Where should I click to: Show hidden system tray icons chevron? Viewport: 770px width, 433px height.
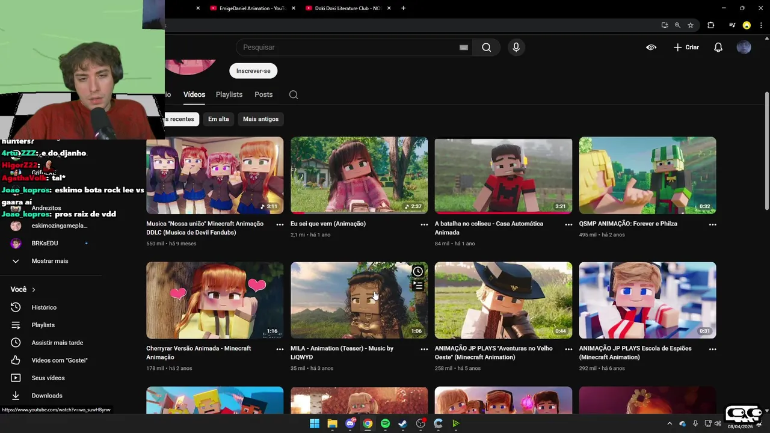click(670, 424)
